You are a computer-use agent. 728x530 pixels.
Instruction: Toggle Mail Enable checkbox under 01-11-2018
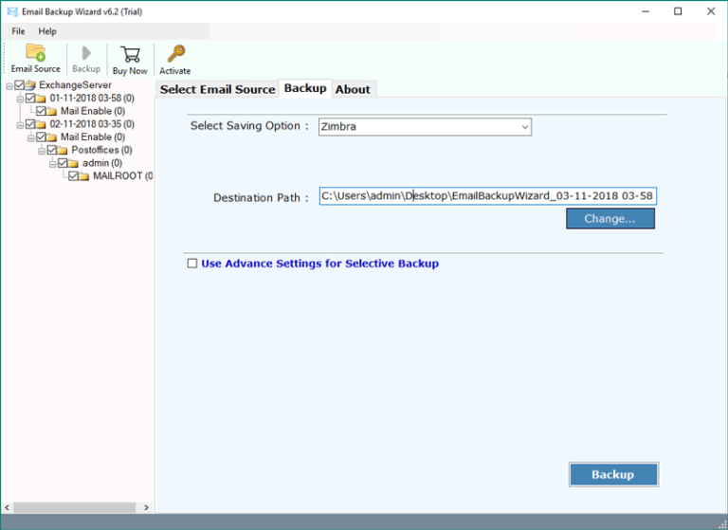pyautogui.click(x=41, y=111)
